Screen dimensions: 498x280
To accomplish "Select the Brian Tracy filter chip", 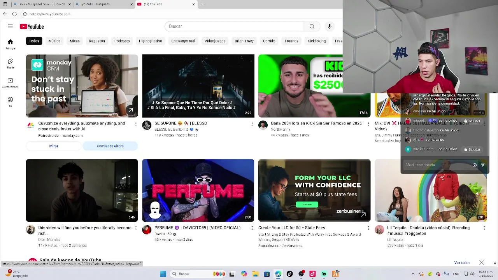I will (x=244, y=41).
